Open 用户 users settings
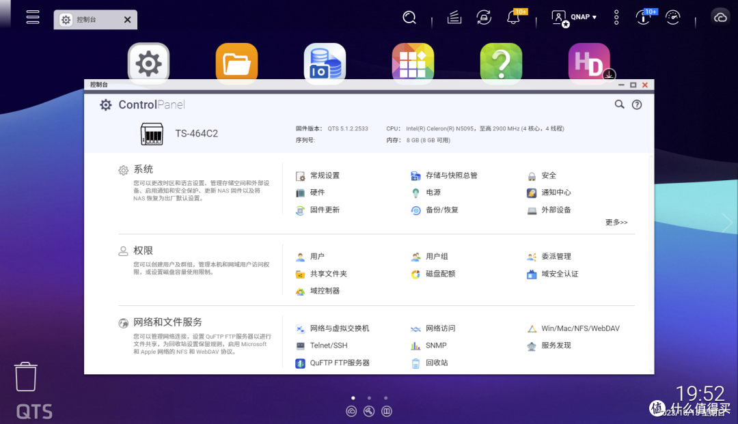Viewport: 738px width, 424px height. pos(310,257)
